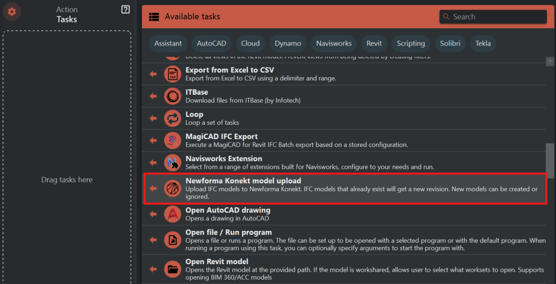Click the Available tasks list icon

point(154,17)
